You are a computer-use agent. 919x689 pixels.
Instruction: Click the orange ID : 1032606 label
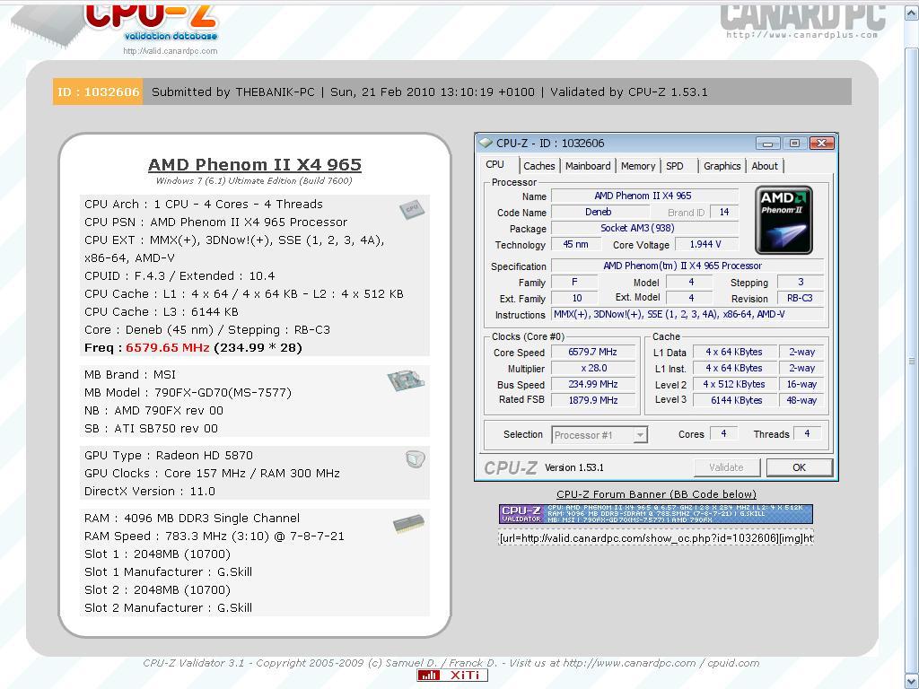(98, 92)
